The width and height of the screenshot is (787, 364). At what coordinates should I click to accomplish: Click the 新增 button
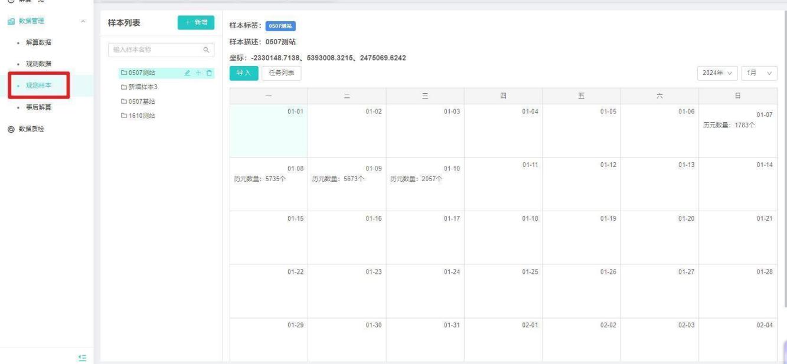(x=195, y=22)
